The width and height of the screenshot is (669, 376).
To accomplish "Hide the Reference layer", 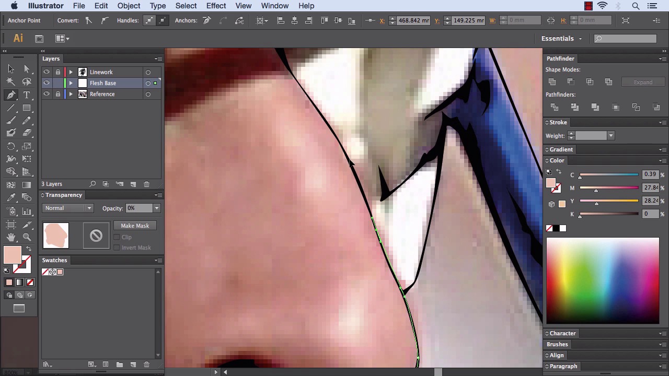I will [x=47, y=94].
